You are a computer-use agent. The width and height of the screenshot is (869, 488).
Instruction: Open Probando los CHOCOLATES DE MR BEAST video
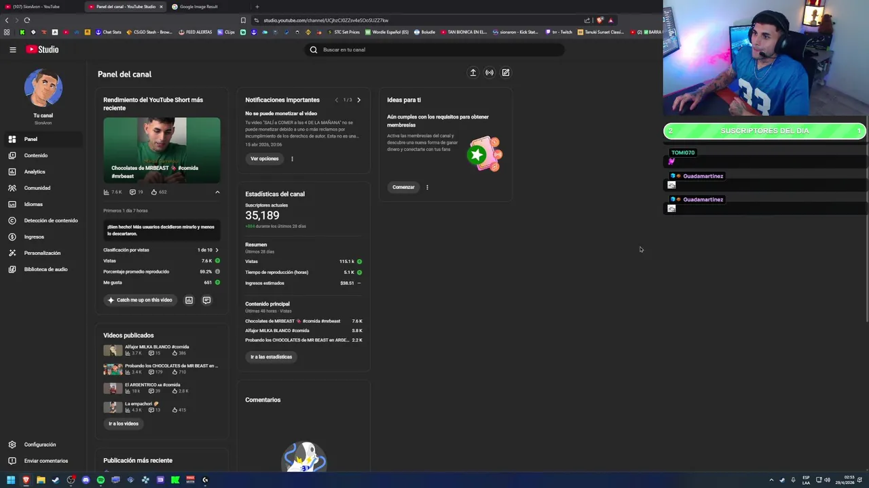[171, 366]
